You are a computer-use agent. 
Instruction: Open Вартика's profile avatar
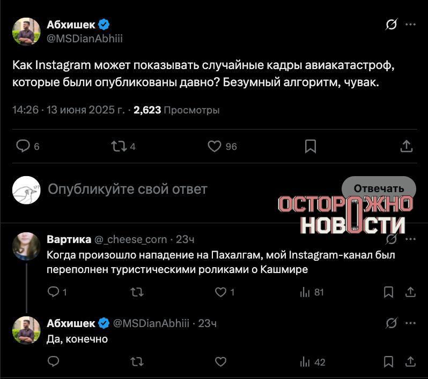[26, 246]
